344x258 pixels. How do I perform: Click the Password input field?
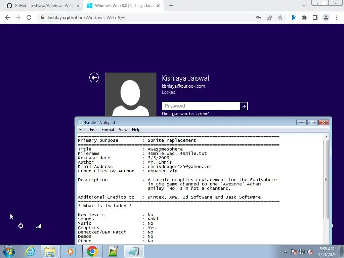coord(201,106)
